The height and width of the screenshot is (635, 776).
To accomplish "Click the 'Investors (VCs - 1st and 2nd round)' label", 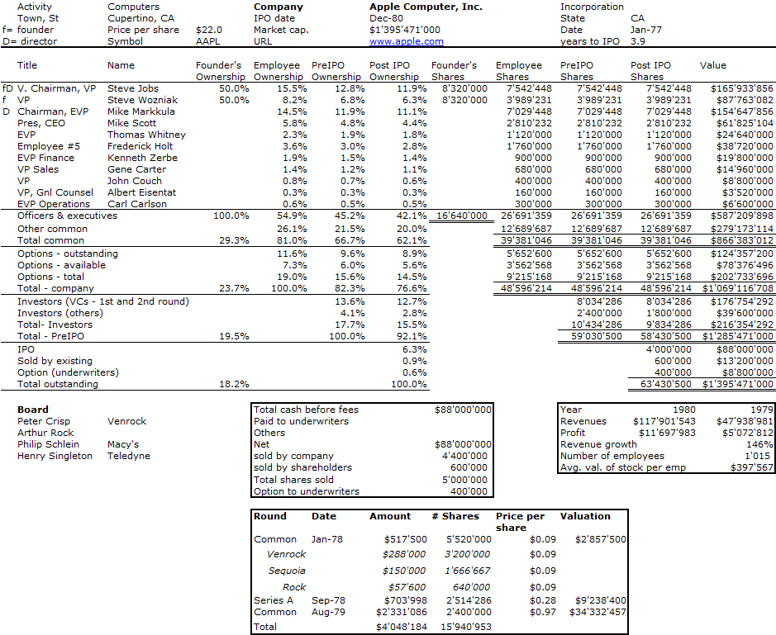I will pos(103,301).
